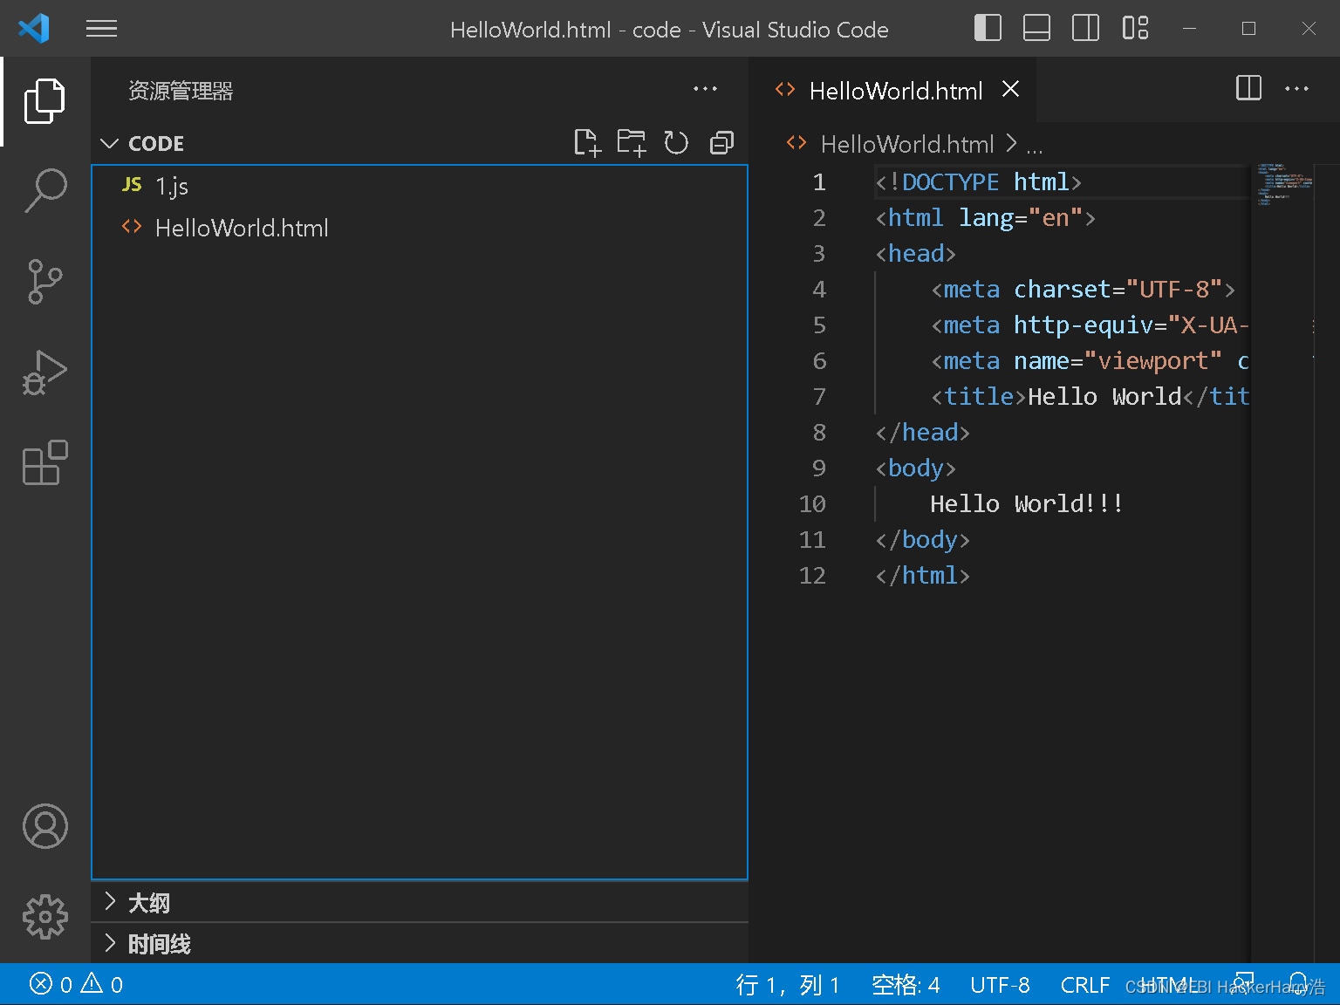Open the hamburger application menu
This screenshot has height=1005, width=1340.
point(101,29)
